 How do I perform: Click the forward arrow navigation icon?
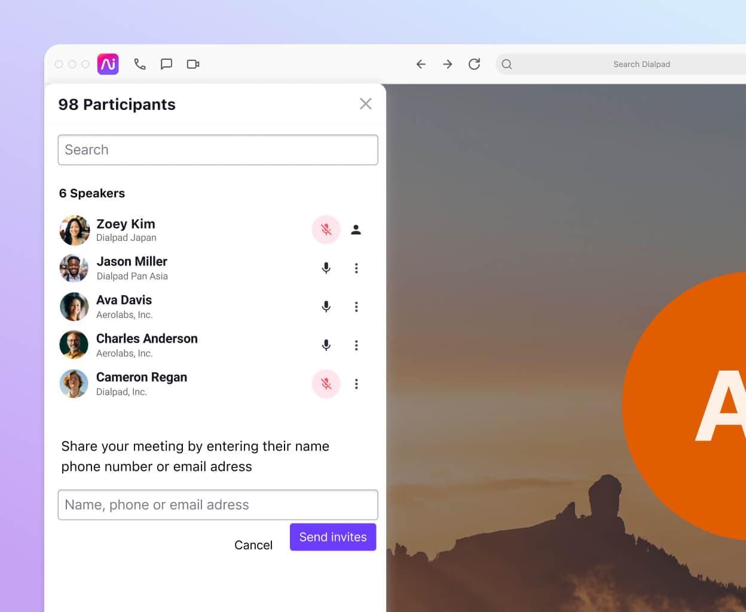447,64
